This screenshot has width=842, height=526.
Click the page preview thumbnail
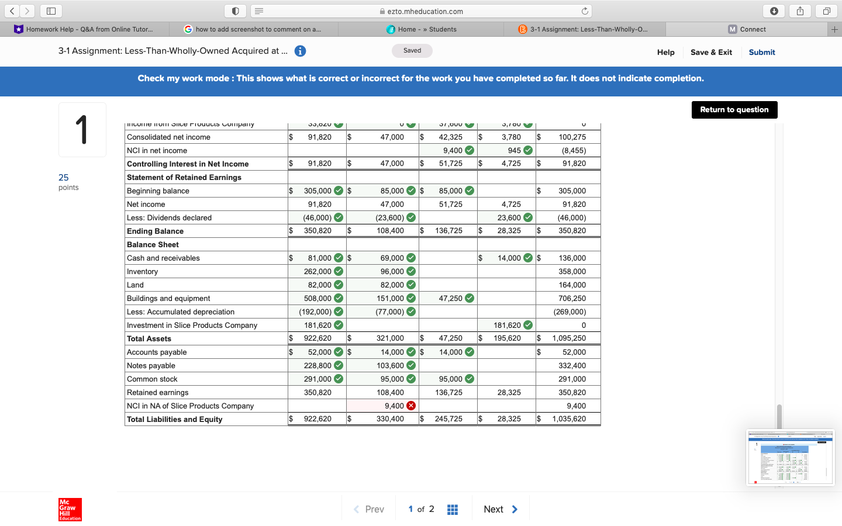(x=790, y=458)
